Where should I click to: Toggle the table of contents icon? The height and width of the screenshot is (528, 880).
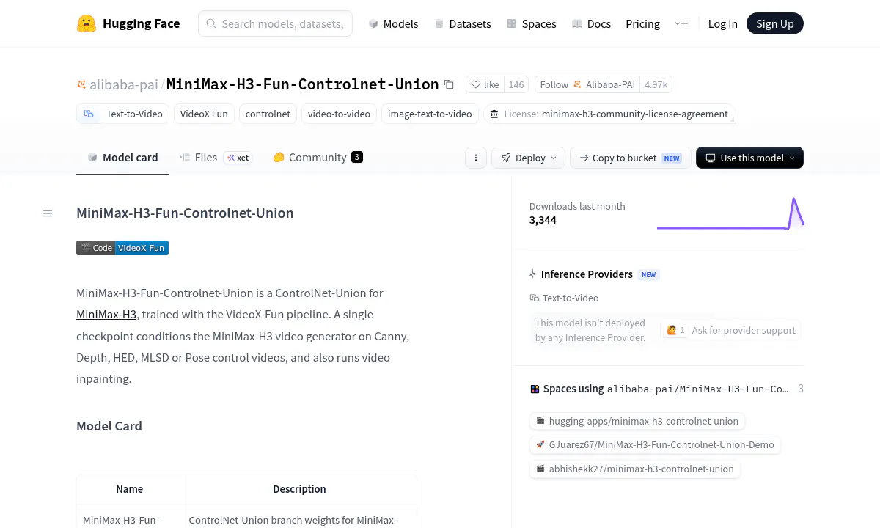pyautogui.click(x=48, y=213)
